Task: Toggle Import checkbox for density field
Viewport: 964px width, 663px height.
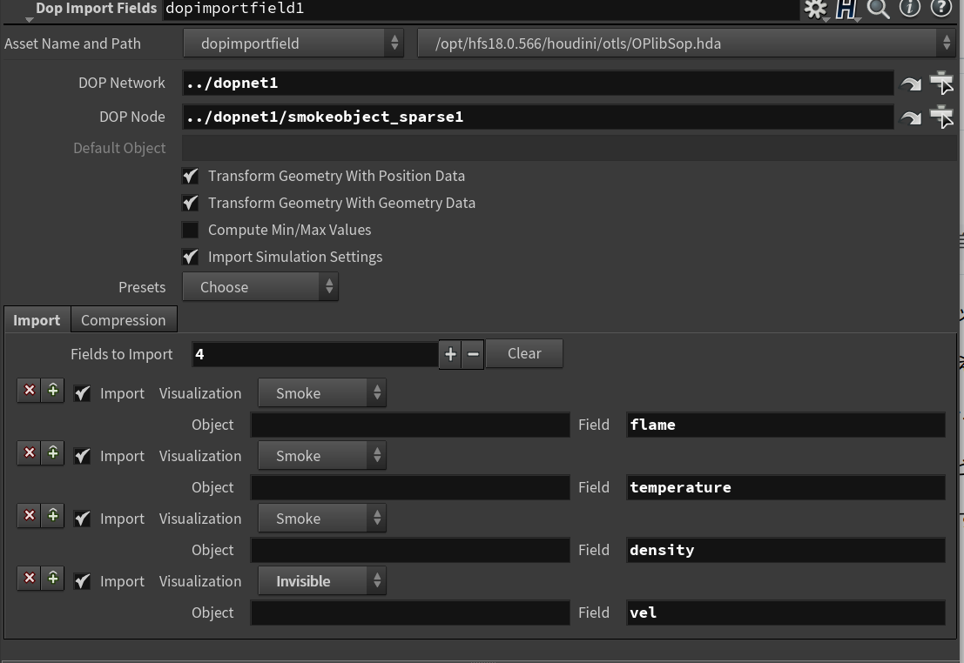Action: [83, 519]
